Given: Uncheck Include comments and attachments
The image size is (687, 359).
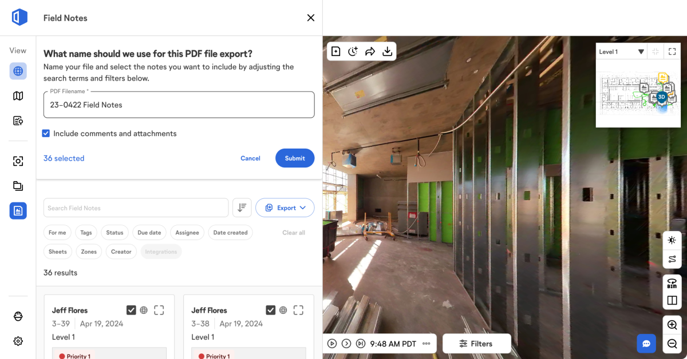Looking at the screenshot, I should tap(46, 134).
